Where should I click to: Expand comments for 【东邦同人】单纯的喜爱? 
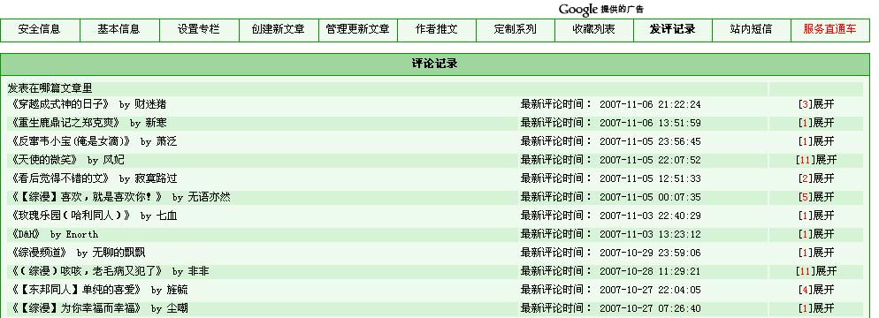coord(816,290)
